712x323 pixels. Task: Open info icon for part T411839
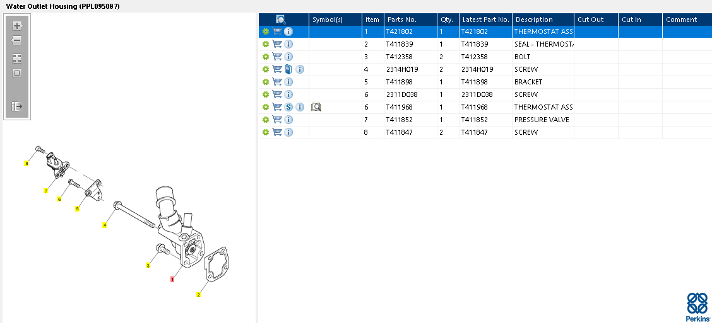(288, 44)
